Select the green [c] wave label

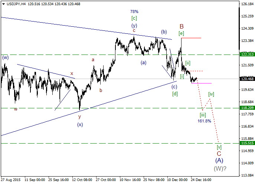coord(134,18)
